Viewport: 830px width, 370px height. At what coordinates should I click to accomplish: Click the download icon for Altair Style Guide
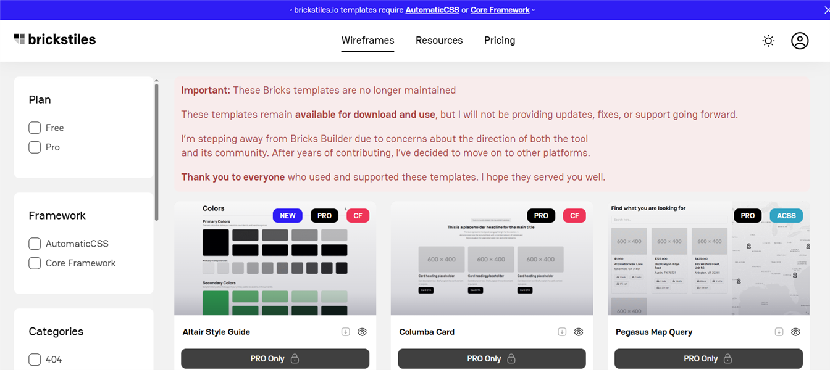pos(346,332)
